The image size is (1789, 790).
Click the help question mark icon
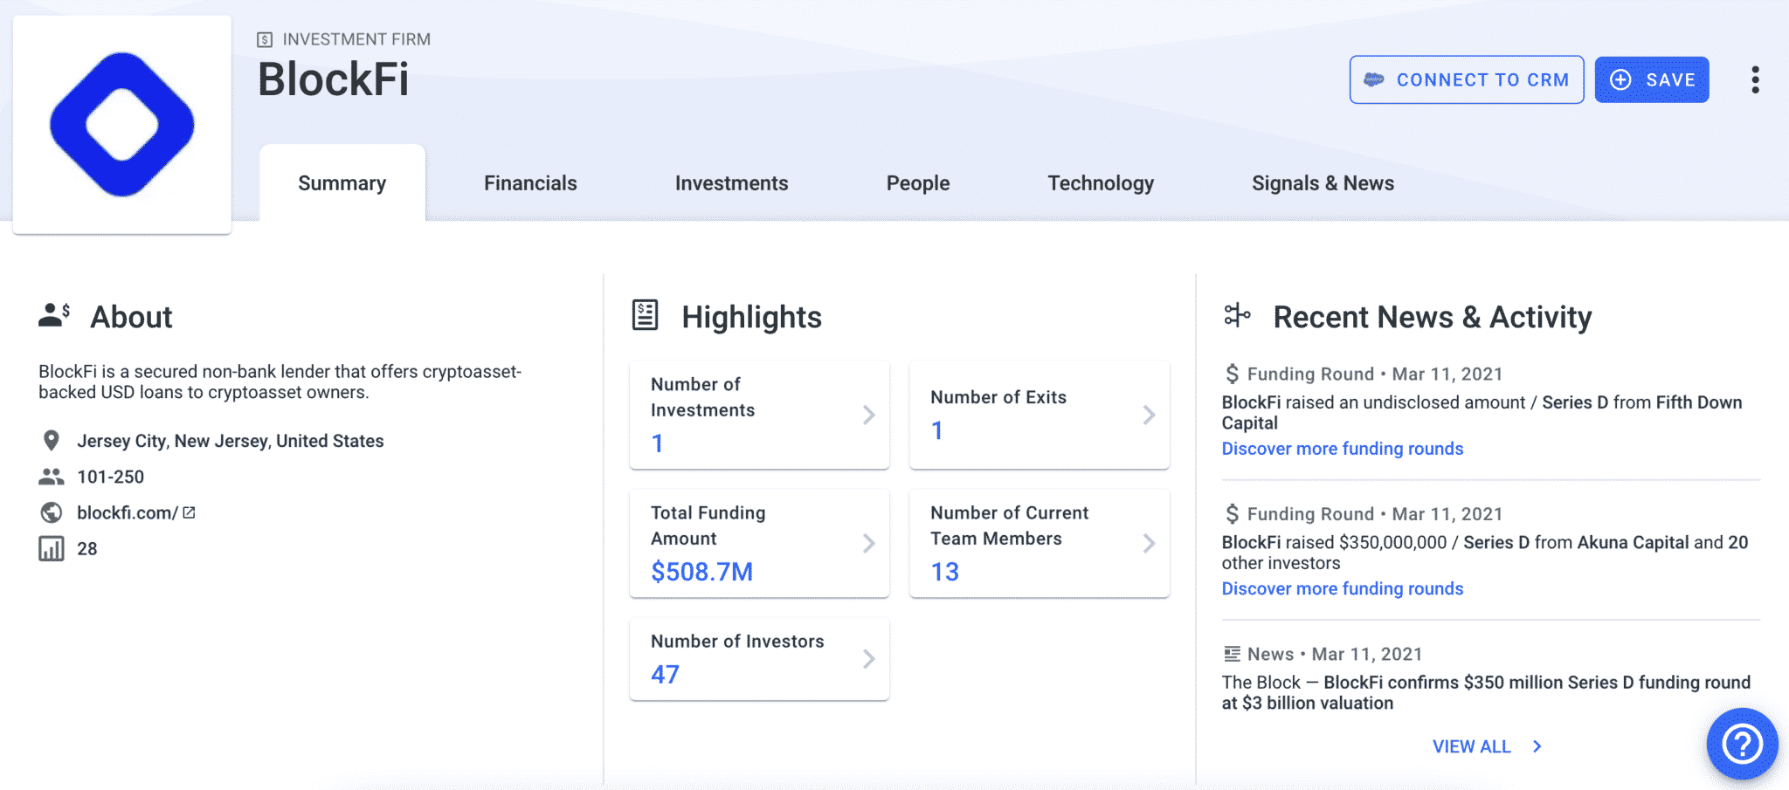1742,744
